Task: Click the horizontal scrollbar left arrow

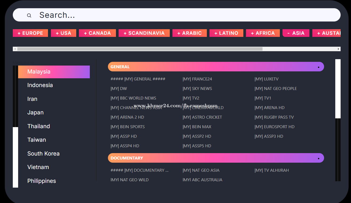Action: coord(15,49)
